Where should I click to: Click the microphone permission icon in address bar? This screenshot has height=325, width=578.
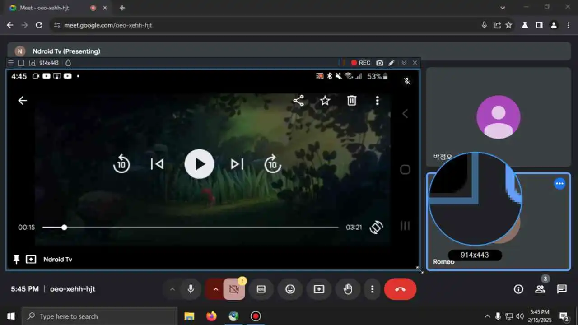484,25
